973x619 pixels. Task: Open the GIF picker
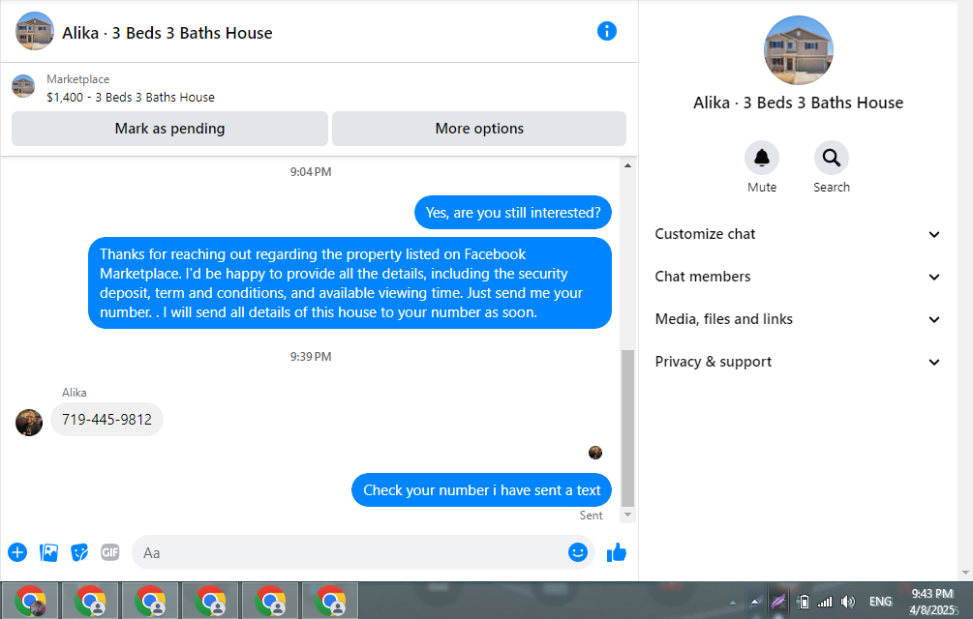point(109,552)
